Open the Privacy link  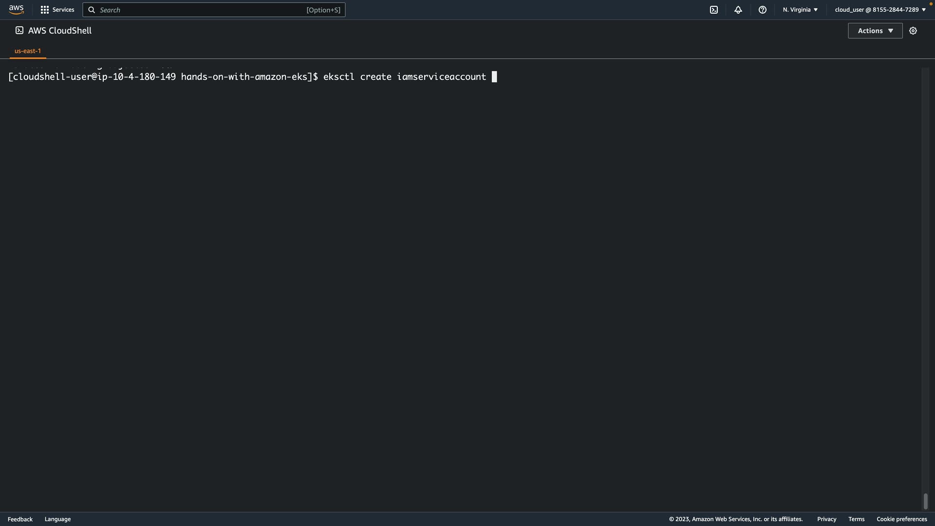[826, 519]
